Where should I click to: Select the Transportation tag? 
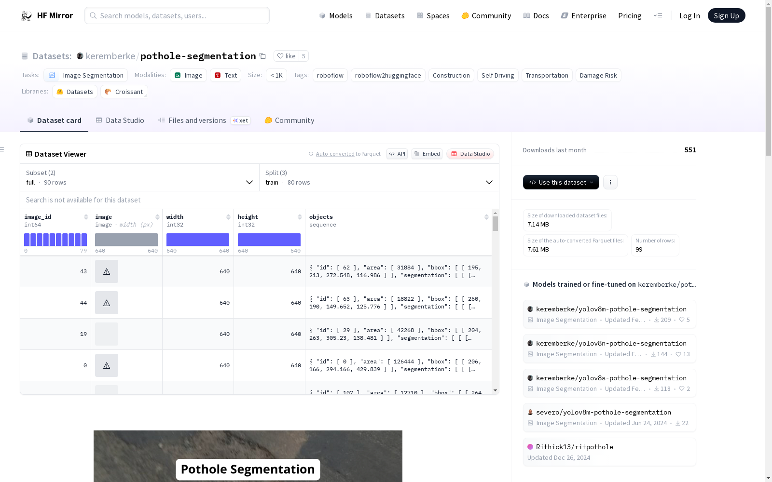547,75
